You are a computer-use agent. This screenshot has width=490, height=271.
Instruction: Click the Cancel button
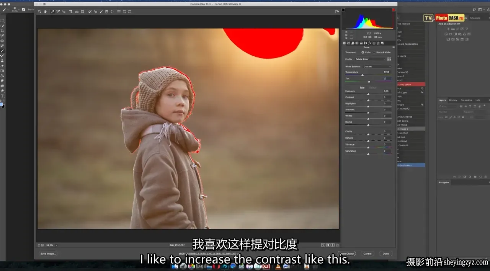367,253
